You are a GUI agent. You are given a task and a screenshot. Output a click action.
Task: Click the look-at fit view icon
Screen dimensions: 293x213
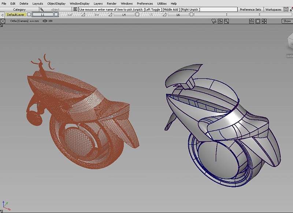pos(258,21)
